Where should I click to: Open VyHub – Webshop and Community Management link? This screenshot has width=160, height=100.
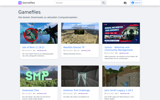click(x=119, y=49)
